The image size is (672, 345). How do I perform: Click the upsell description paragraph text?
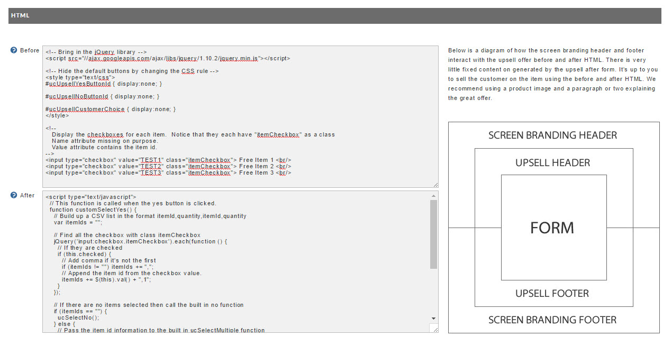pyautogui.click(x=553, y=74)
